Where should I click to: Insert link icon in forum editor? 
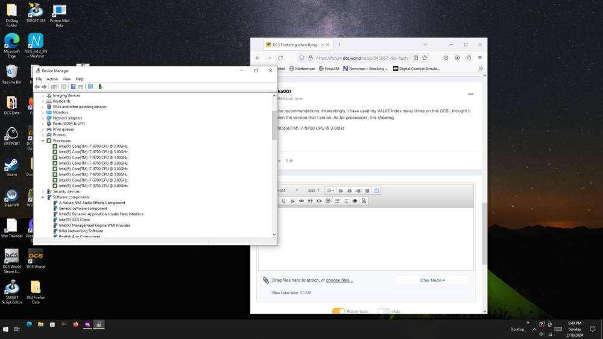click(x=301, y=201)
